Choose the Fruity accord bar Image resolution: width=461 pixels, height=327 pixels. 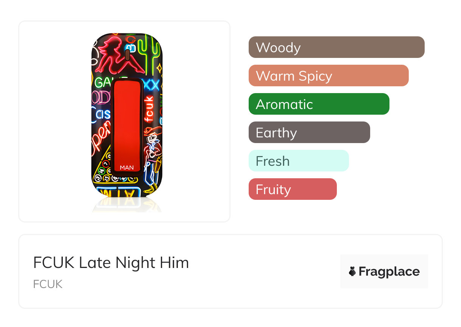292,189
